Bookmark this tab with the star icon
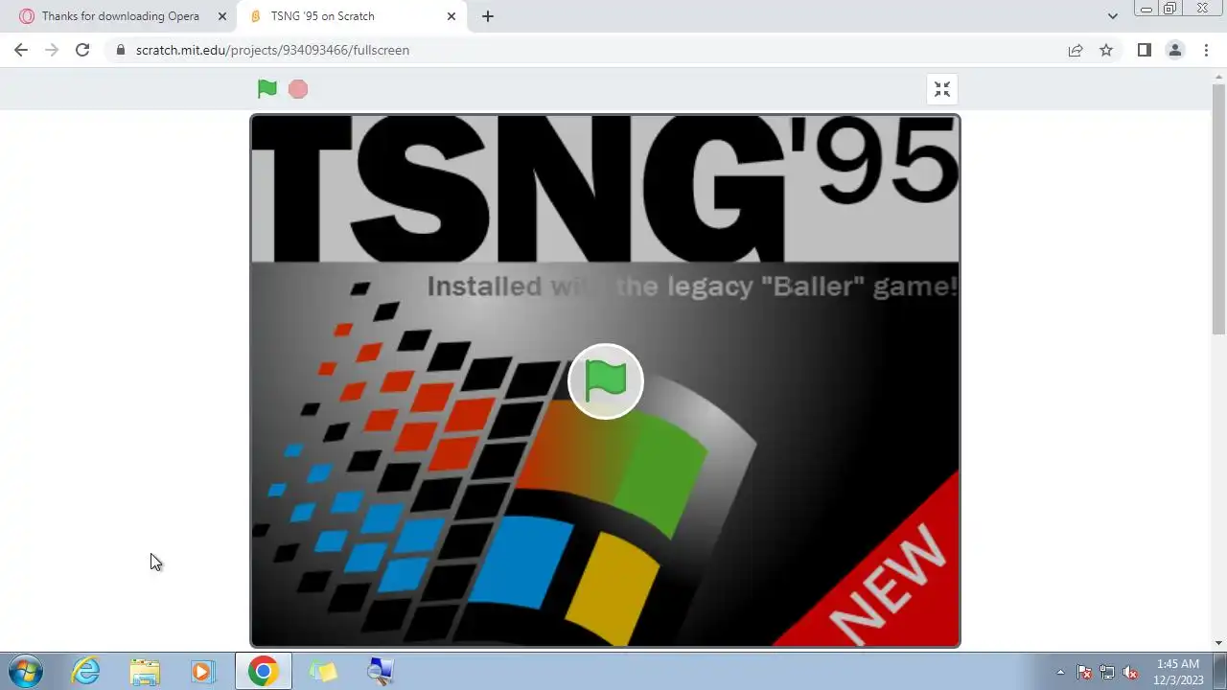1227x690 pixels. tap(1106, 50)
